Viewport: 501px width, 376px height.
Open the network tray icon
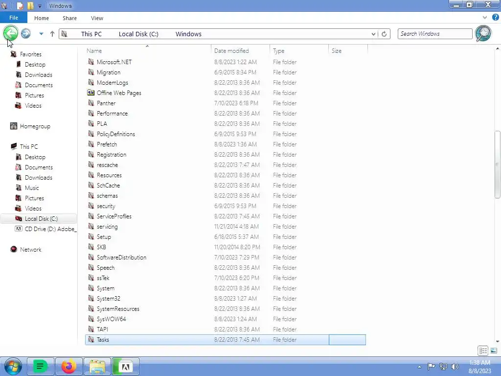coord(443,366)
